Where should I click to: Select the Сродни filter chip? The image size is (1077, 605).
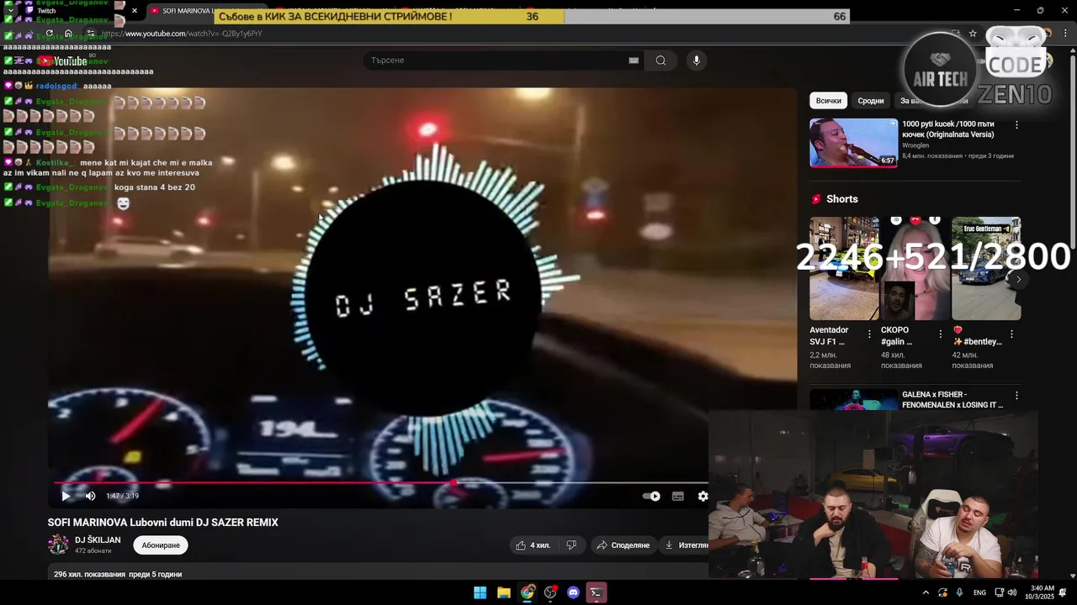click(871, 101)
